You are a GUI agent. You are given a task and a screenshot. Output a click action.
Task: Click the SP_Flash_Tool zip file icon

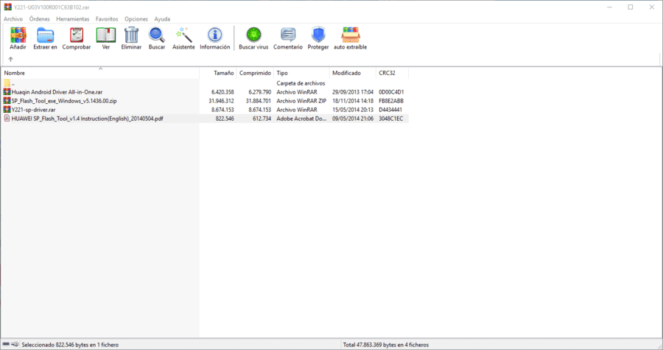click(x=7, y=101)
